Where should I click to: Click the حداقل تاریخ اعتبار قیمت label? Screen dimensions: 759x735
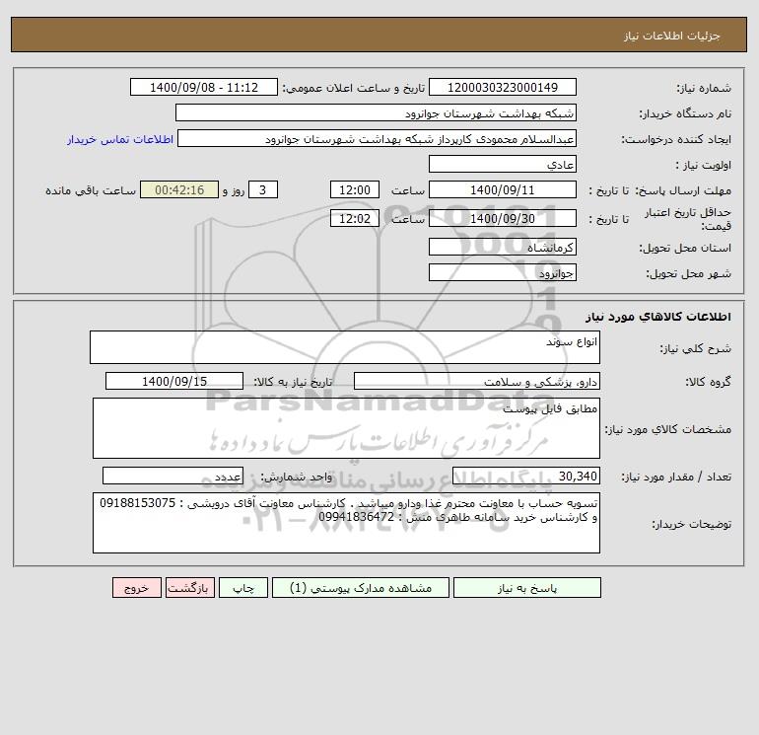688,219
